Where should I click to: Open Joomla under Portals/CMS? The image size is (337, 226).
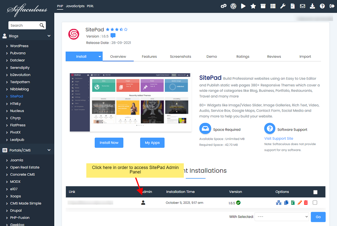point(17,160)
